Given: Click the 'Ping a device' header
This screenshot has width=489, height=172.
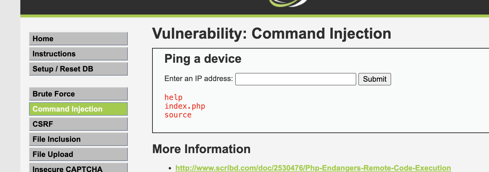Looking at the screenshot, I should coord(203,58).
